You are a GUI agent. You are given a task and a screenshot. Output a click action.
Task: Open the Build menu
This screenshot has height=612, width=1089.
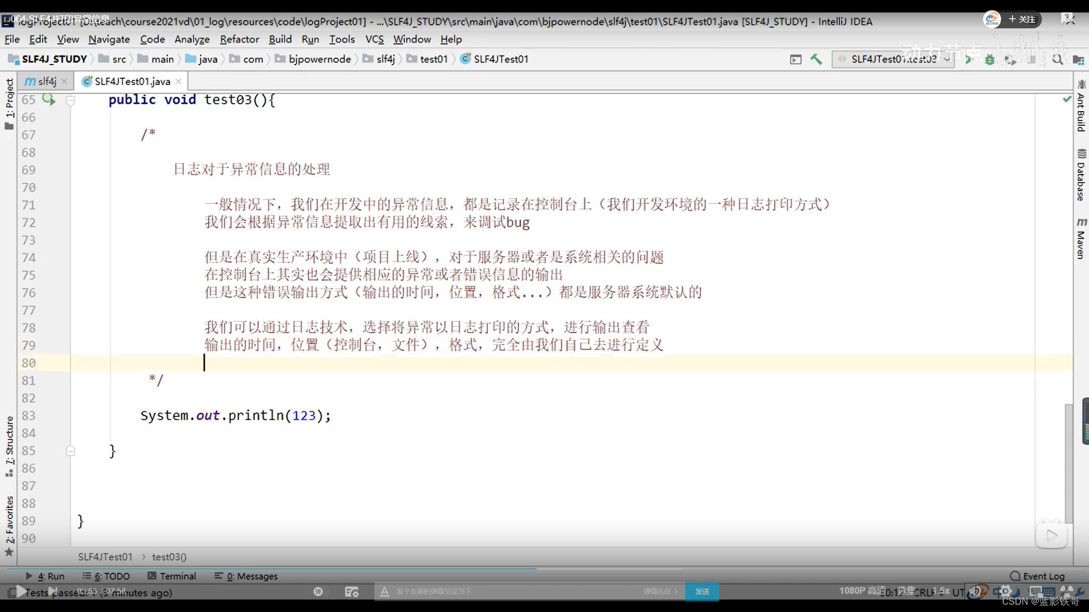pos(280,39)
